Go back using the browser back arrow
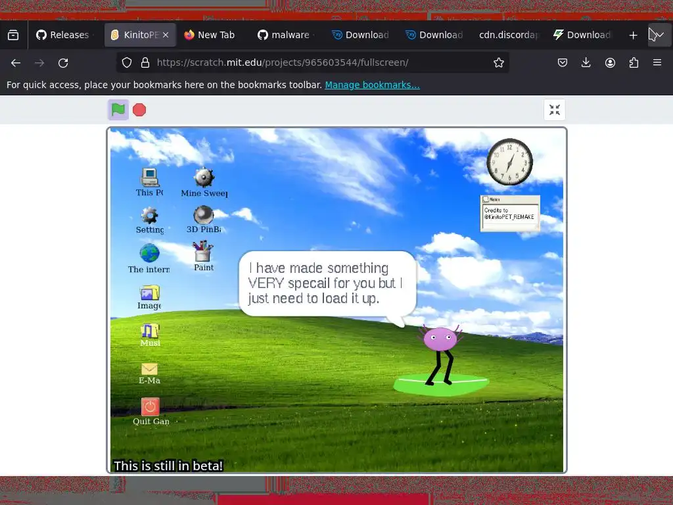Screen dimensions: 673x505 pyautogui.click(x=16, y=62)
